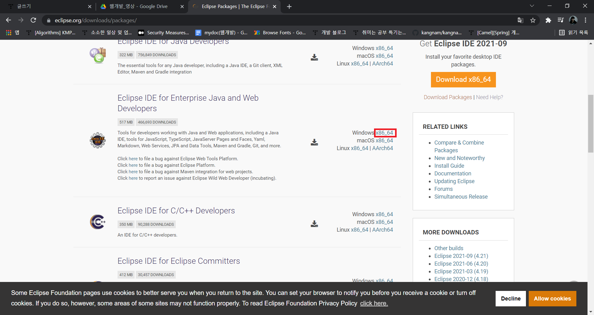Click the site lock icon in address bar
This screenshot has width=594, height=315.
point(49,20)
